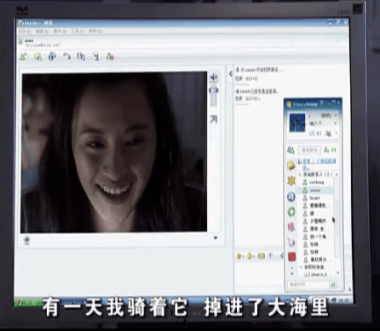Open the feather-like tab in sidebar

pyautogui.click(x=291, y=241)
